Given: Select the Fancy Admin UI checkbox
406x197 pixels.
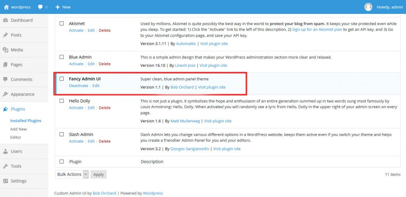Looking at the screenshot, I should click(61, 79).
